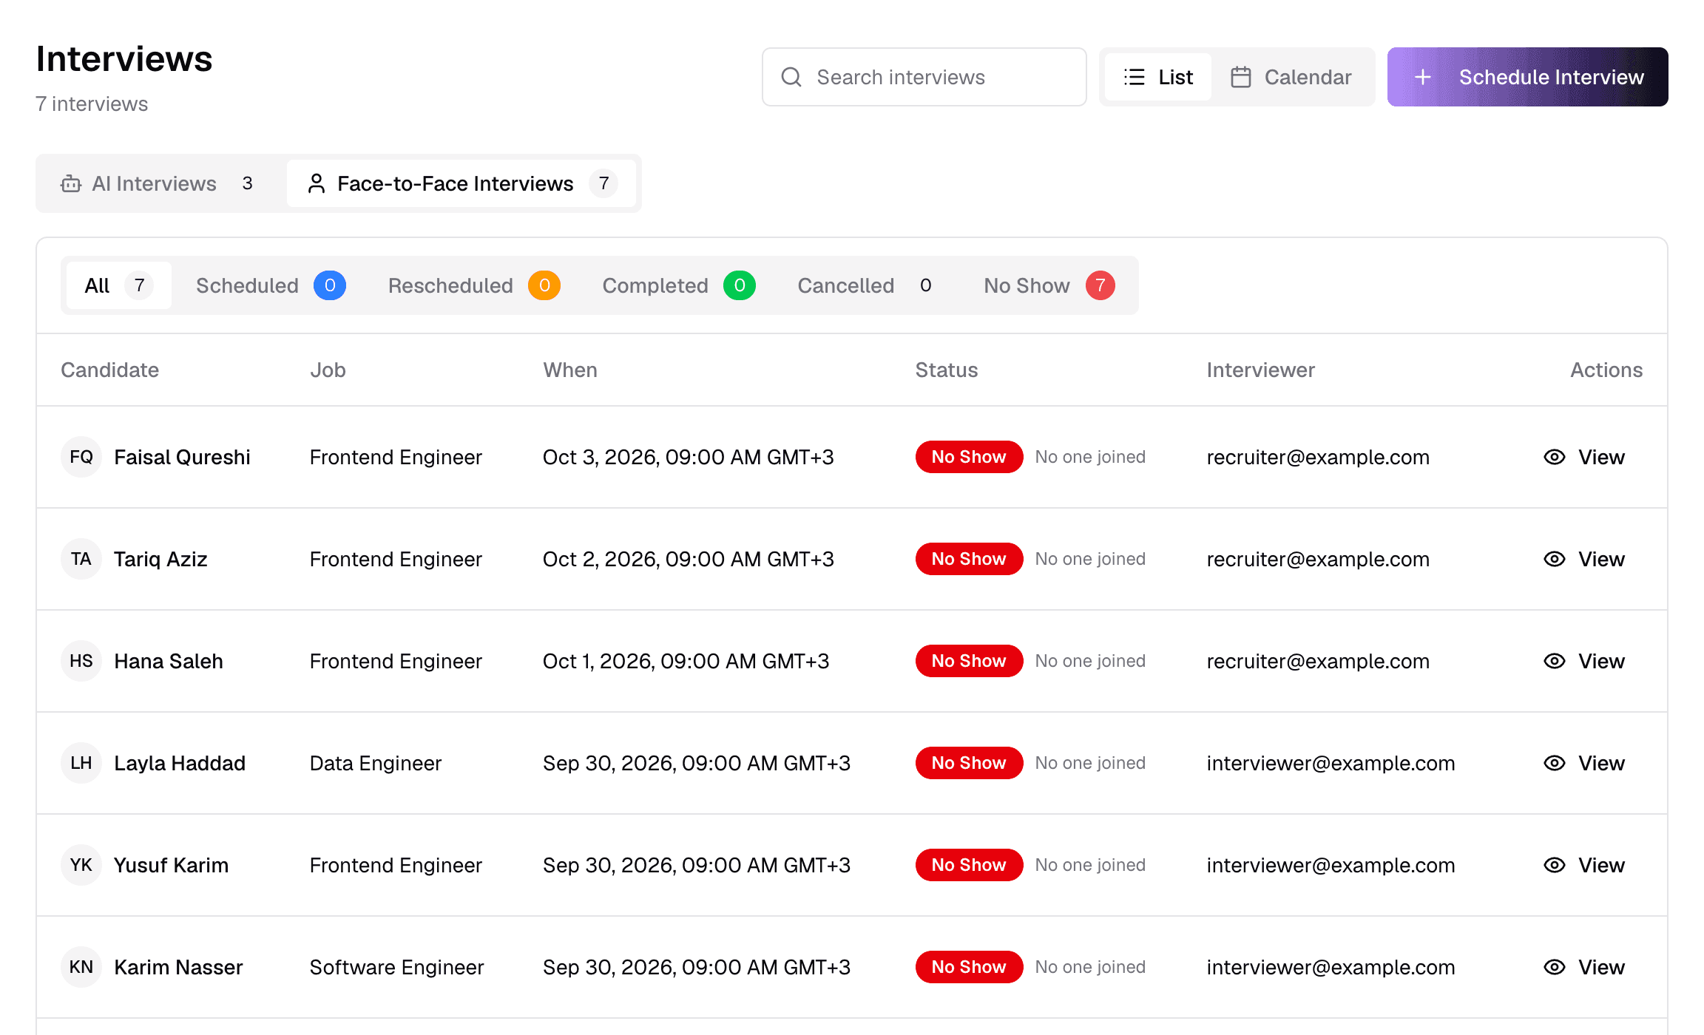Click the robot icon on AI Interviews
The height and width of the screenshot is (1035, 1704).
(x=71, y=183)
